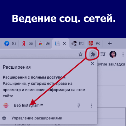Bookmark page with the star icon
This screenshot has width=126, height=126.
click(x=81, y=54)
